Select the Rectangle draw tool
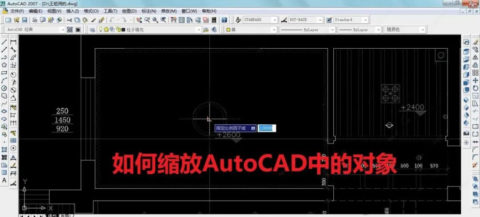 click(4, 73)
